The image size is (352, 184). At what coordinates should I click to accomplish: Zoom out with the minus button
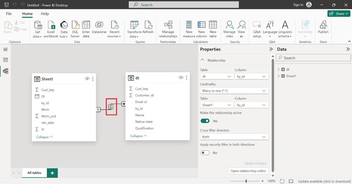point(230,181)
